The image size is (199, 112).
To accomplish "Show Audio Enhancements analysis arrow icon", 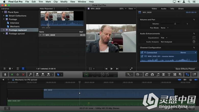I will click(x=194, y=42).
